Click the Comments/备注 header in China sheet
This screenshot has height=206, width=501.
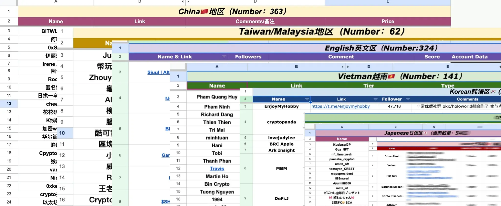click(255, 22)
